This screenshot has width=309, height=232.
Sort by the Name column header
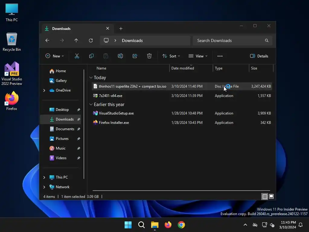pyautogui.click(x=130, y=68)
